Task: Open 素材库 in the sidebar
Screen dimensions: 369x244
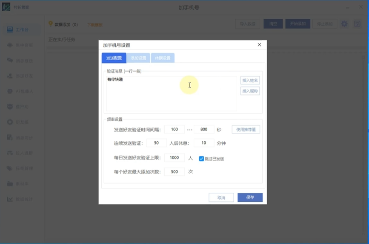Action: [x=18, y=184]
